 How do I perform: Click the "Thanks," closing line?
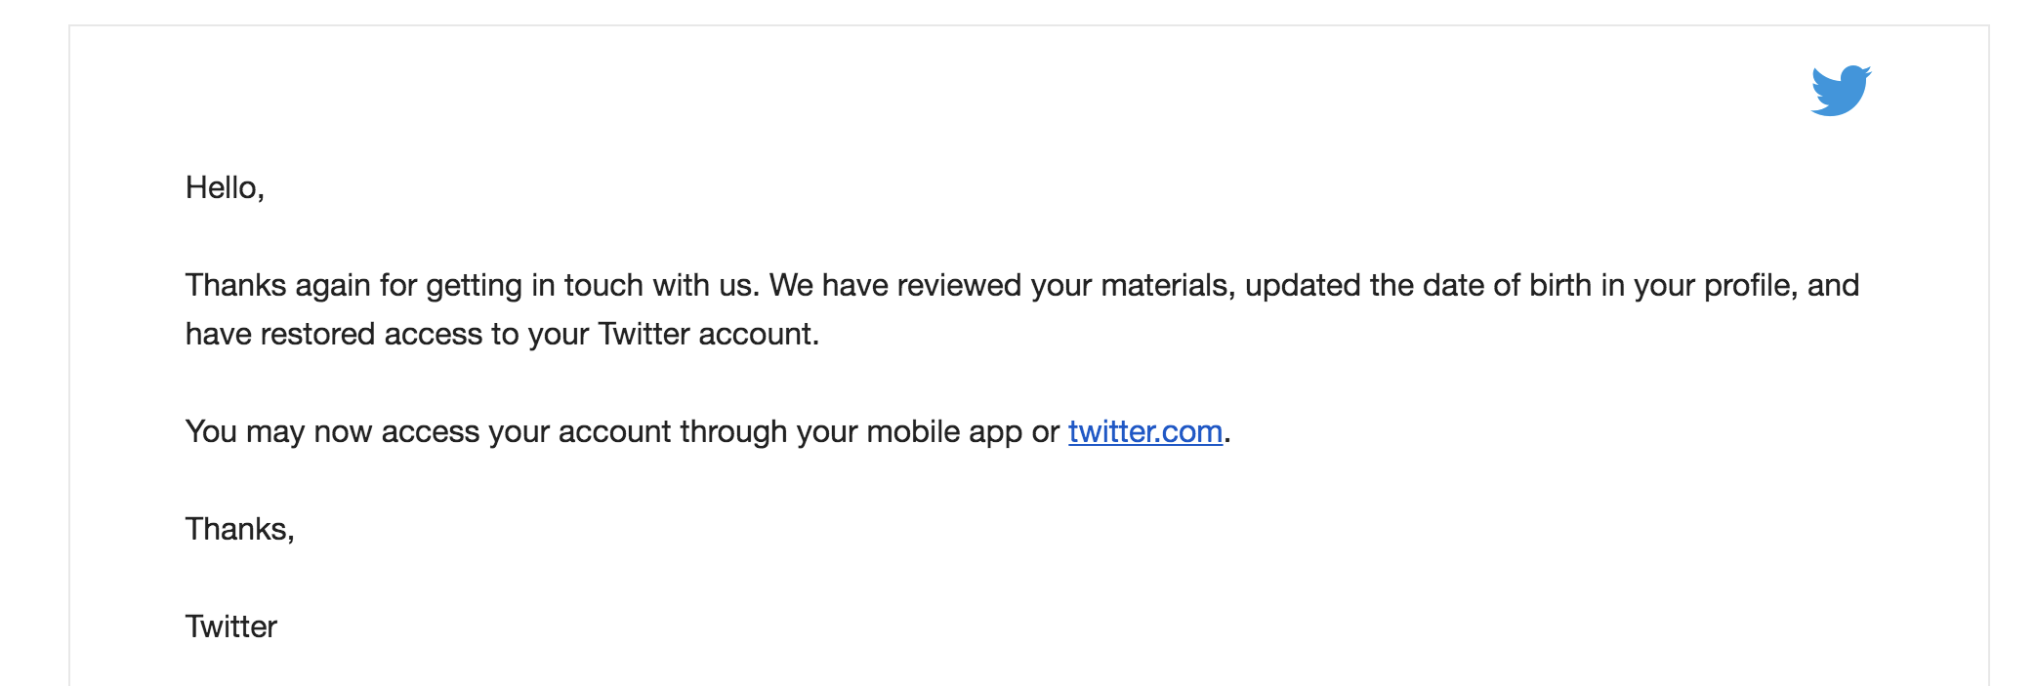[240, 529]
